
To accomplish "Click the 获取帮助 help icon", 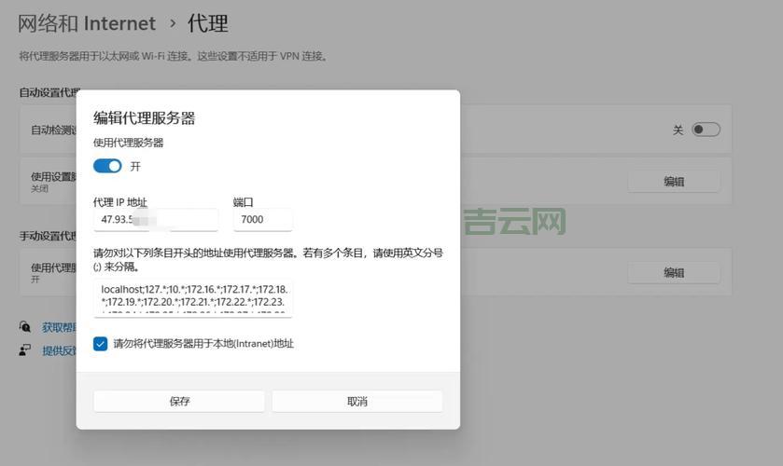I will pos(25,327).
